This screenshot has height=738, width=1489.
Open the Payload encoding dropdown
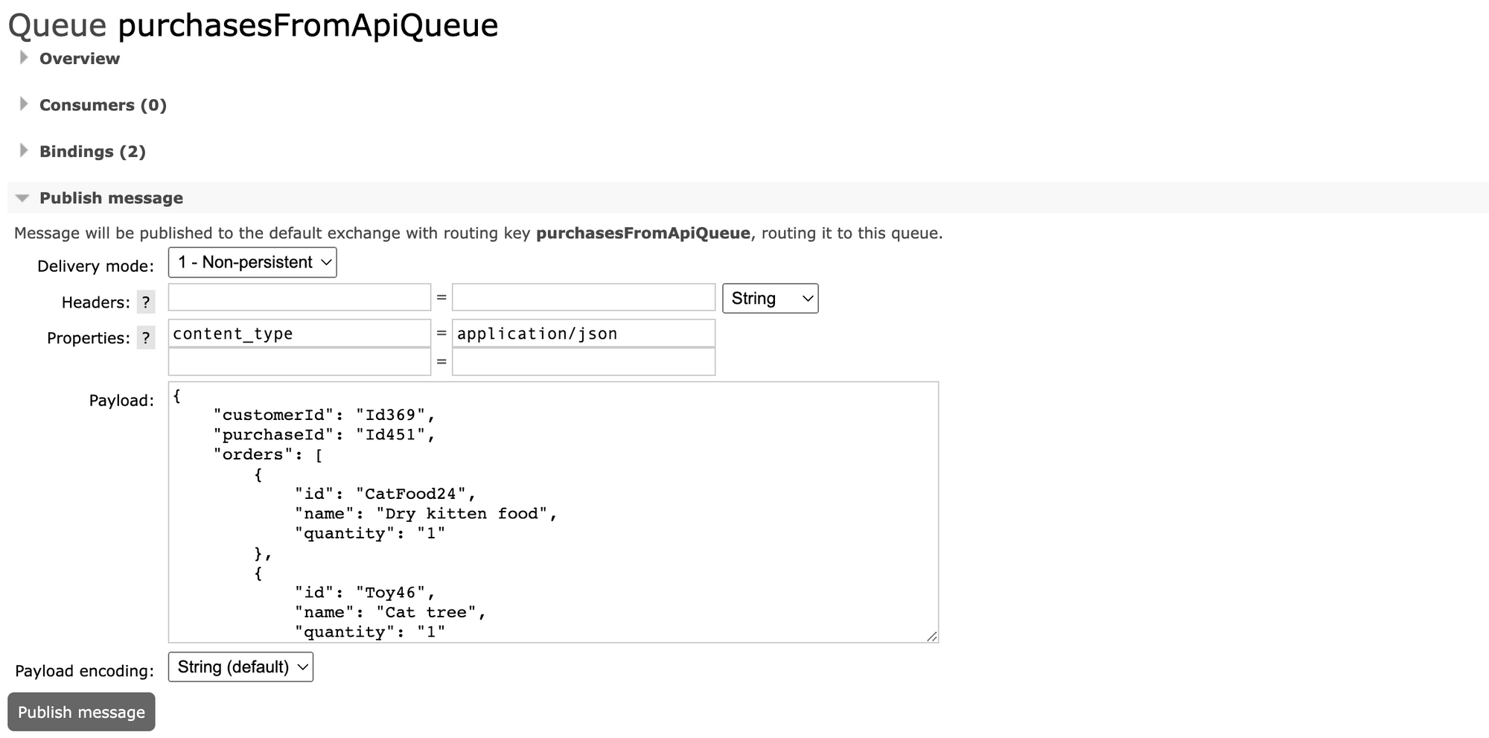(x=240, y=667)
